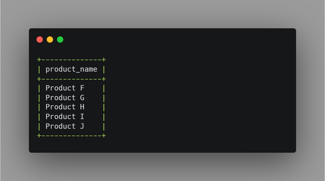Image resolution: width=325 pixels, height=181 pixels.
Task: Click the green maximize window button
Action: point(60,40)
